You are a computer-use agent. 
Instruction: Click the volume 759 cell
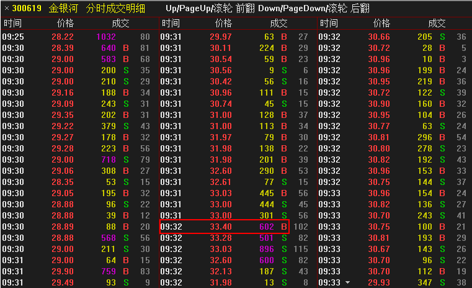click(x=109, y=271)
